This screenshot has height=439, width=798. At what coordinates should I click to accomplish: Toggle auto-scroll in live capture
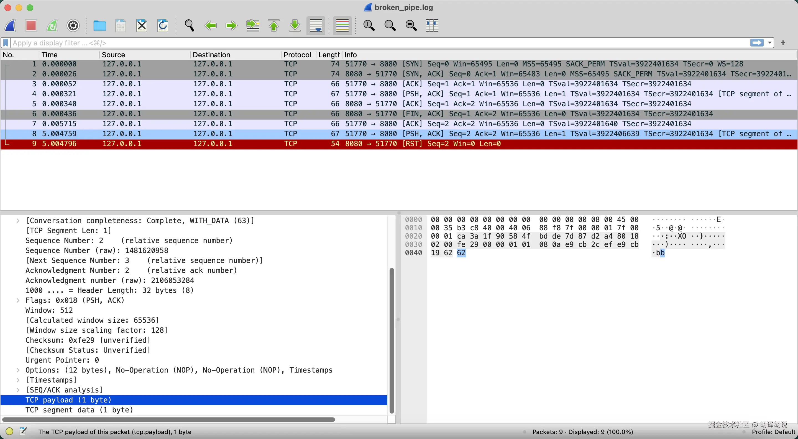coord(315,25)
